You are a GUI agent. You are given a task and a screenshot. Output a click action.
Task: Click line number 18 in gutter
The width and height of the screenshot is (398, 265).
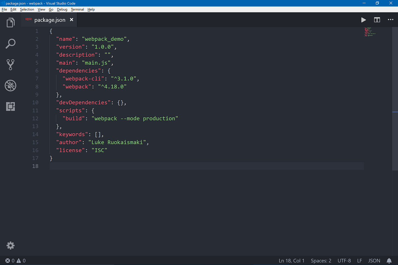(x=35, y=166)
